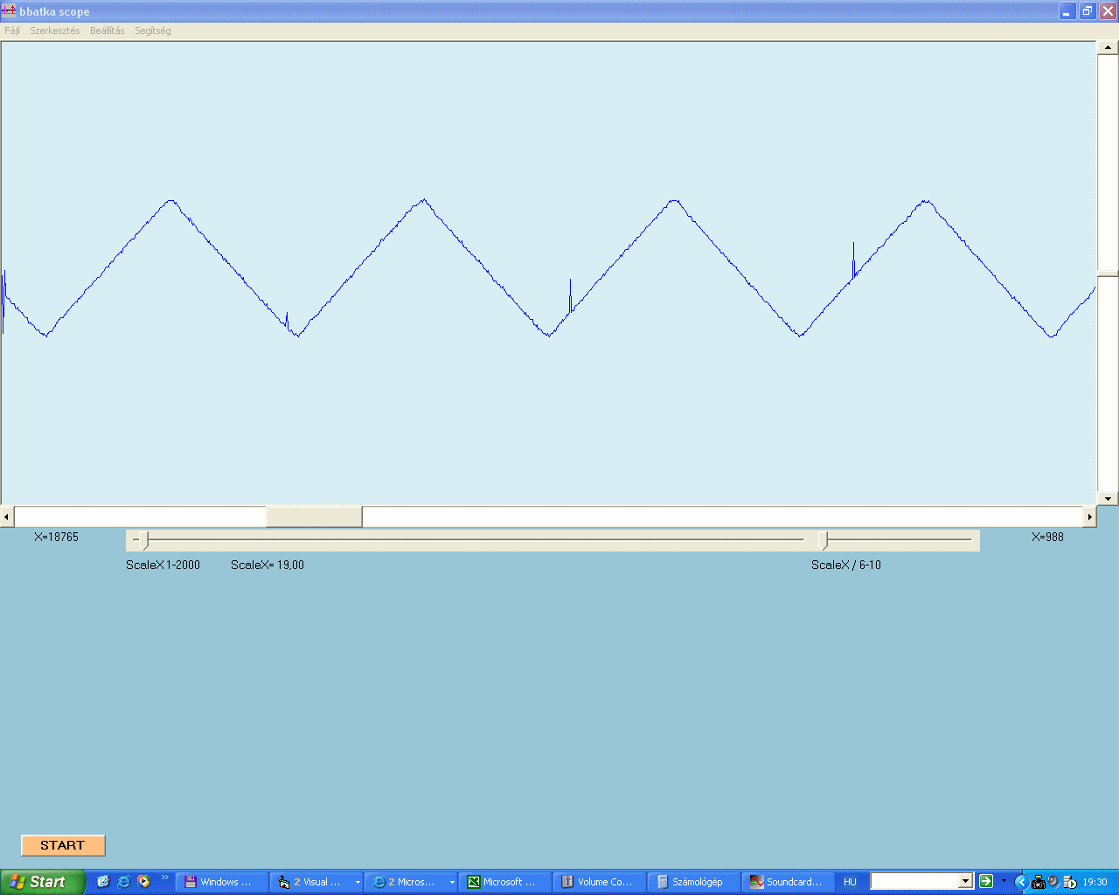Click the taskbar address input field
The height and width of the screenshot is (895, 1119).
[x=914, y=882]
